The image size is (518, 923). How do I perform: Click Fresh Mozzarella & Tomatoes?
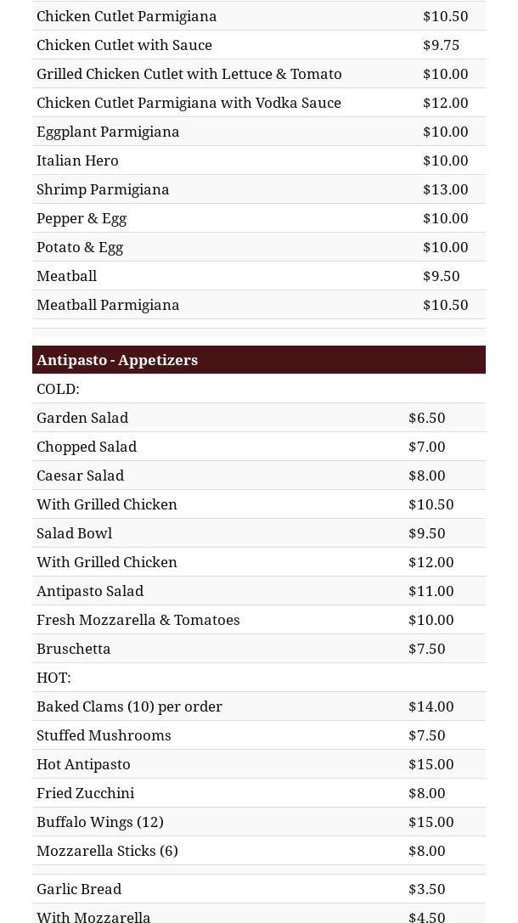138,620
